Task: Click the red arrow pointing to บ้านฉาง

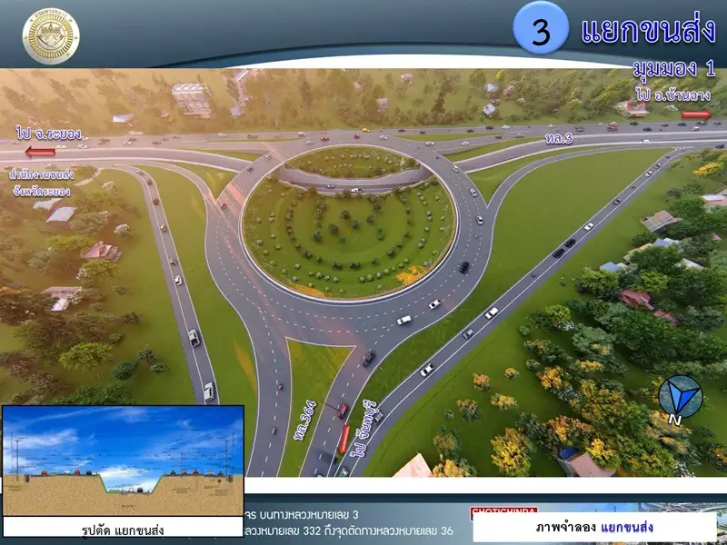Action: pos(696,114)
